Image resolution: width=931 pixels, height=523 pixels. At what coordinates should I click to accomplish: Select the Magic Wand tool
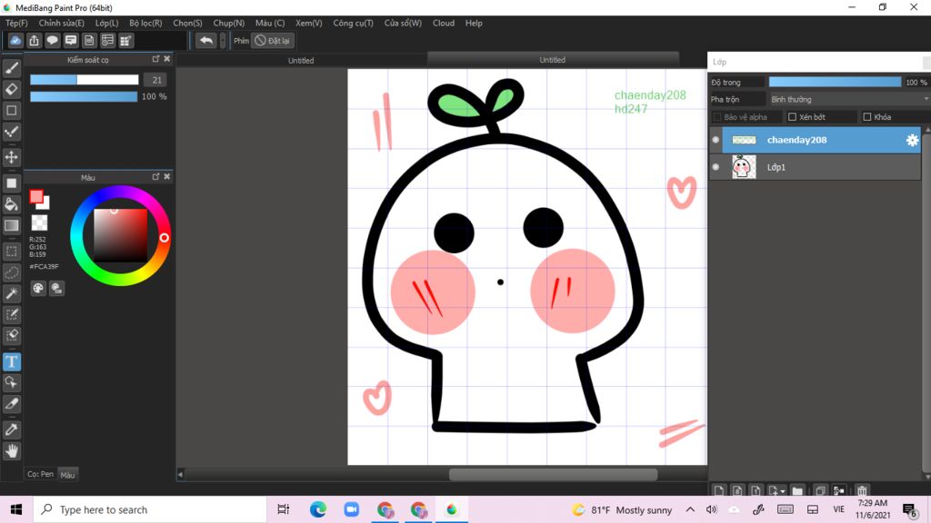pyautogui.click(x=11, y=293)
